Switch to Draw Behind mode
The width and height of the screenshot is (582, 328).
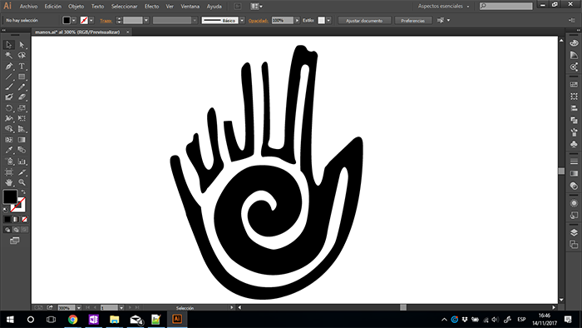click(x=16, y=230)
